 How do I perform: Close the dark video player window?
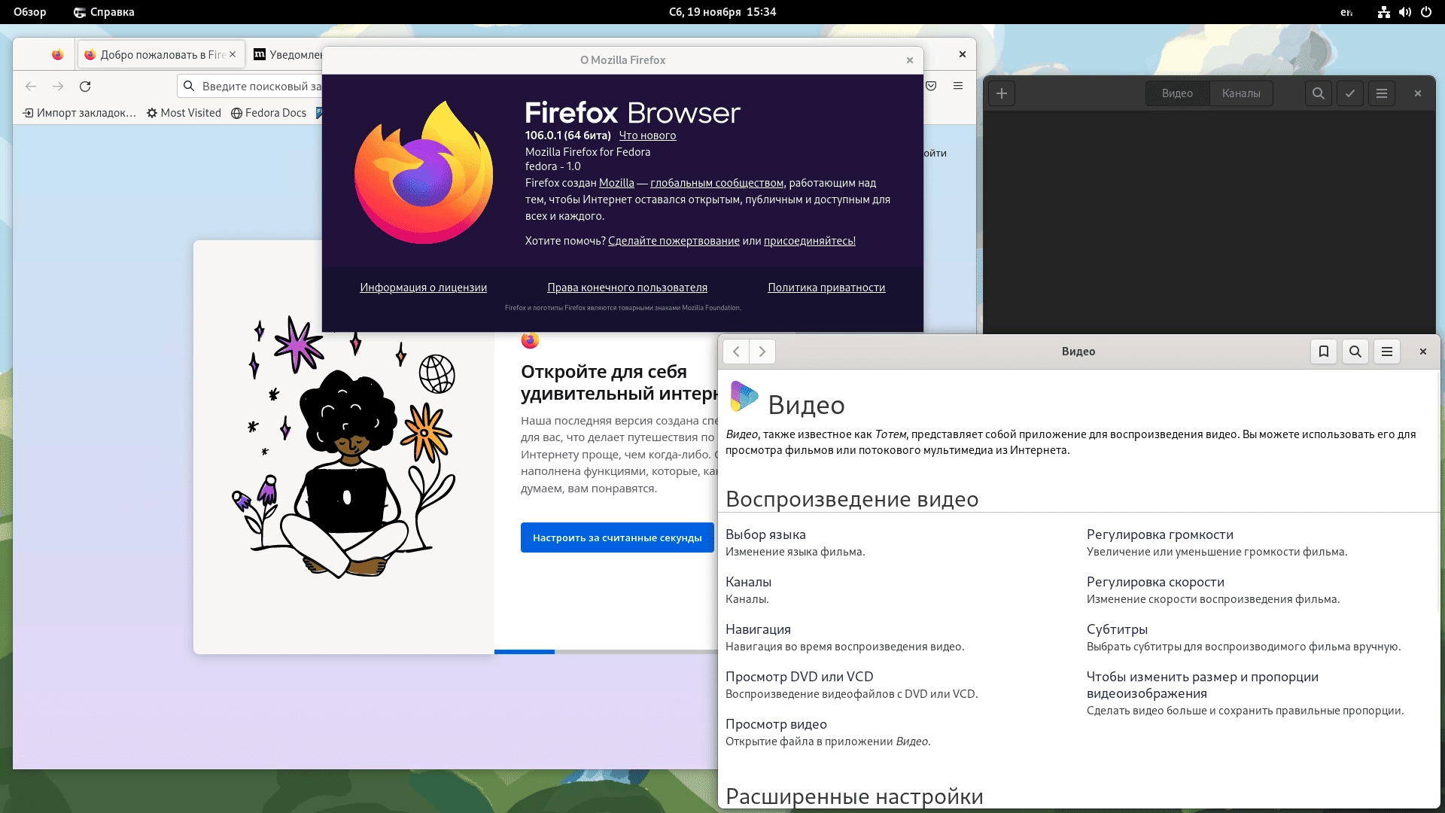pyautogui.click(x=1418, y=93)
